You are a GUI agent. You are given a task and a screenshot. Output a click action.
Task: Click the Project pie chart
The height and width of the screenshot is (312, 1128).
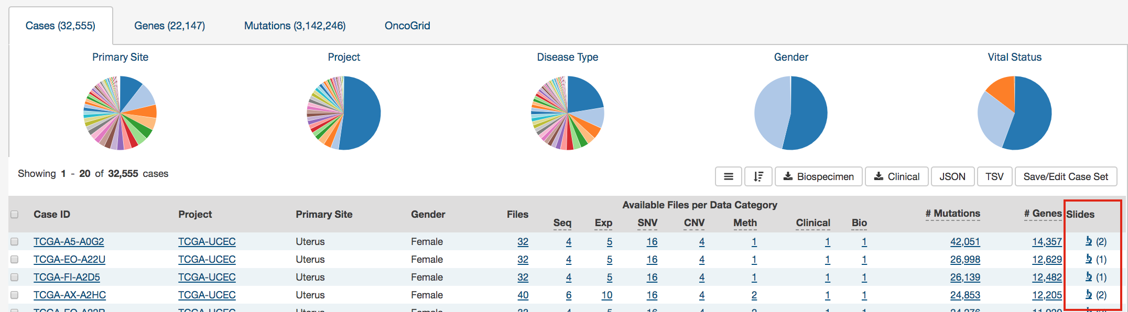[x=344, y=113]
